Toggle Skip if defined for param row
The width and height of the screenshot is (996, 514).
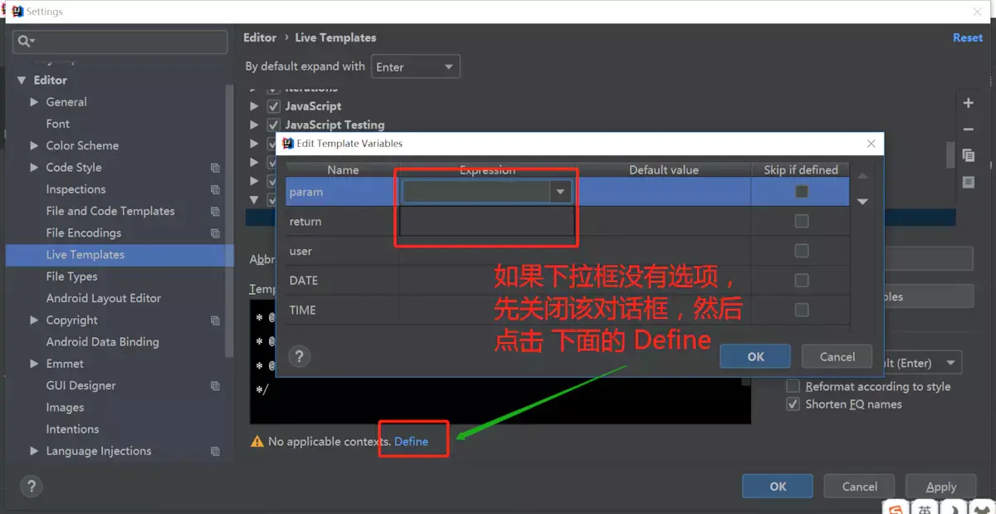(801, 191)
